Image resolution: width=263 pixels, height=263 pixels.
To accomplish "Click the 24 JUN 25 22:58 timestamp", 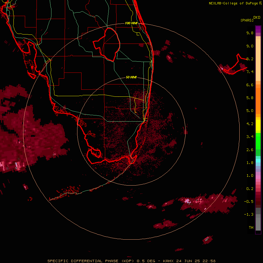I will 196,261.
